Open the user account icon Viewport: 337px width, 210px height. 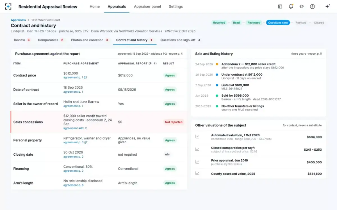coord(312,6)
